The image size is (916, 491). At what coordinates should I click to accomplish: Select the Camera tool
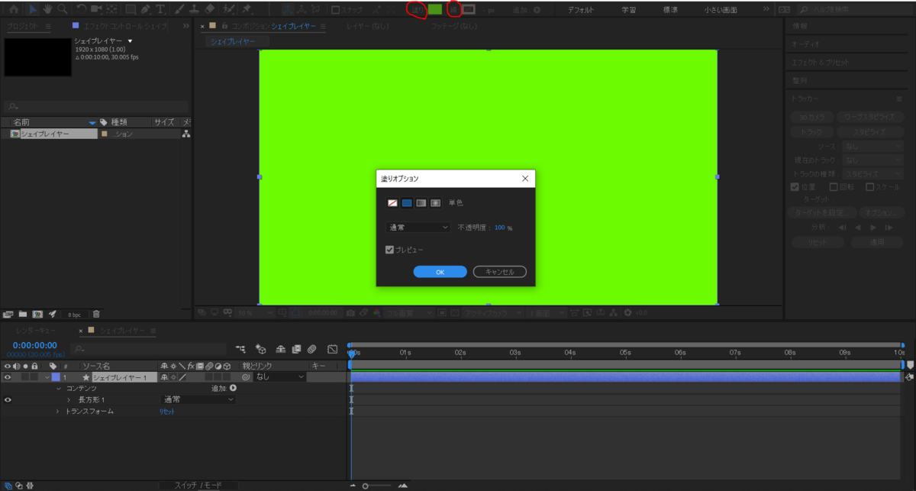pyautogui.click(x=96, y=9)
